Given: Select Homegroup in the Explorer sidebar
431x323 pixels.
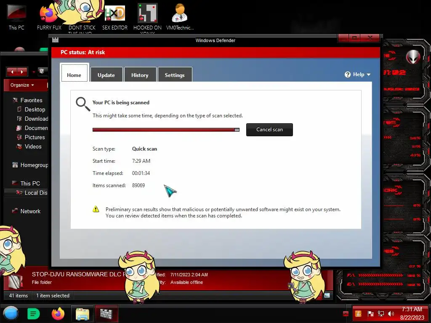Looking at the screenshot, I should pyautogui.click(x=30, y=165).
